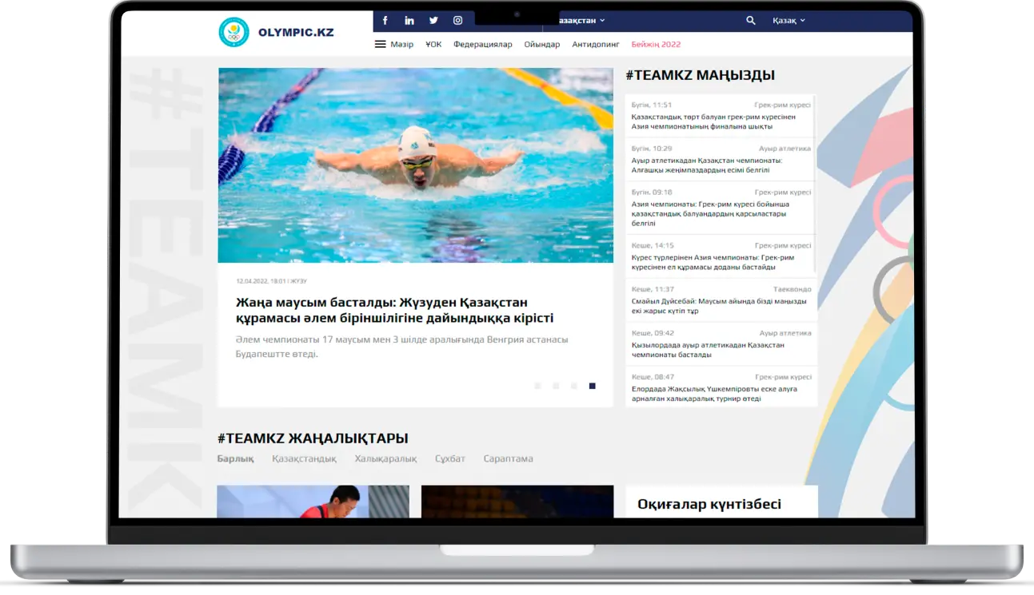Expand the Қазақстан region dropdown
Viewport: 1034px width, 595px height.
click(x=581, y=21)
